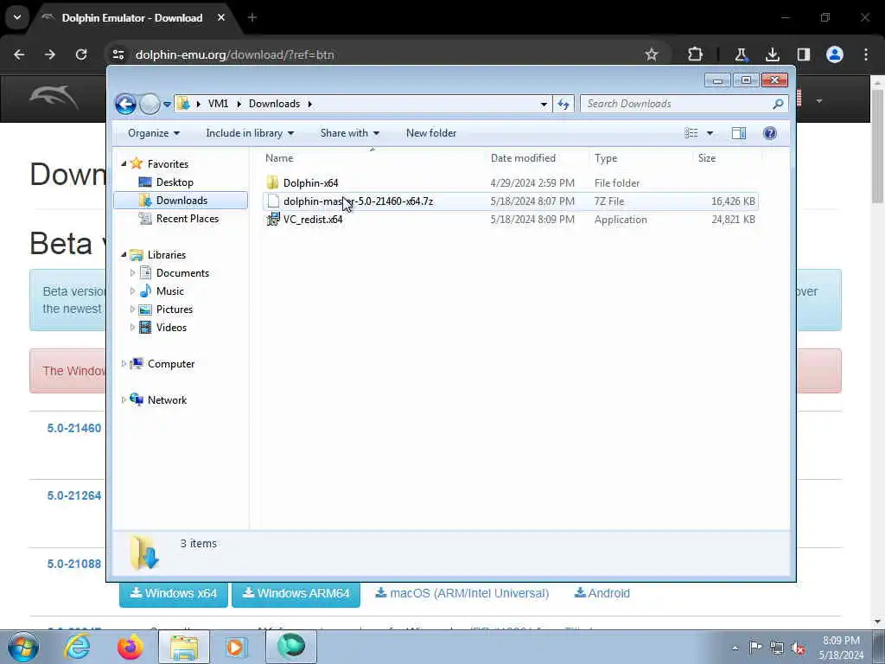This screenshot has height=664, width=885.
Task: Bookmark this page with the star icon
Action: (652, 54)
